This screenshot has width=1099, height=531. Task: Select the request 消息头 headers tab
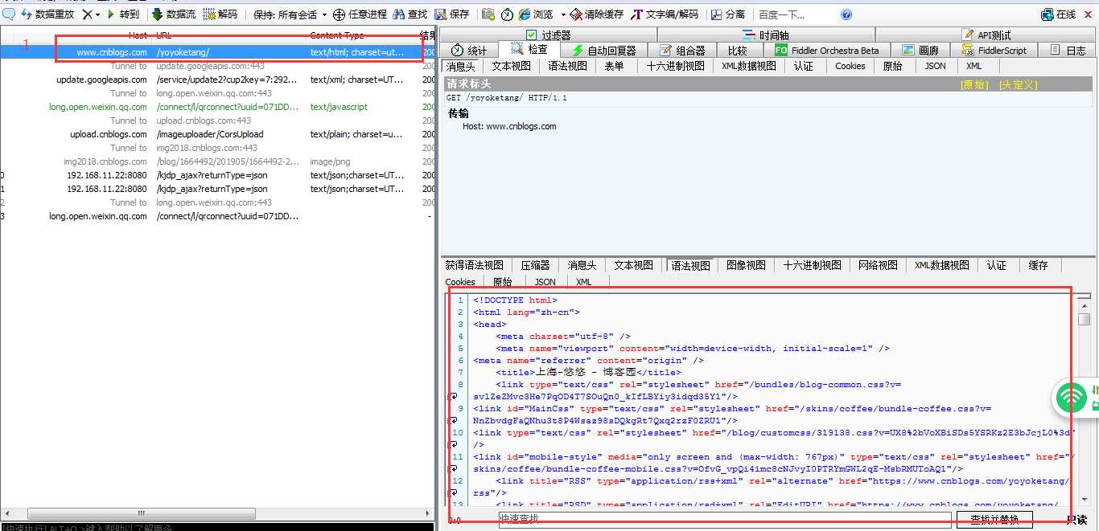pos(460,66)
